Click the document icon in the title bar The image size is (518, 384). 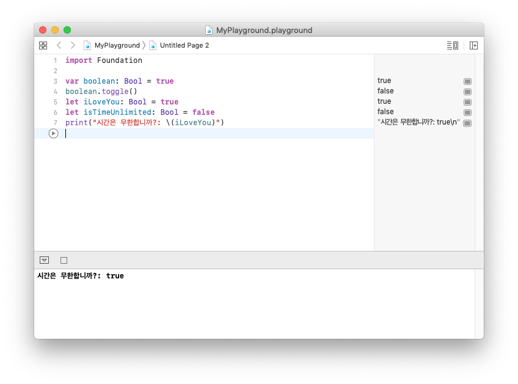209,30
